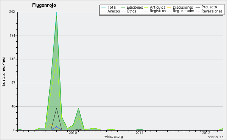Click the red Reversiones legend line swatch
Screen dimensions: 227x140
(197, 11)
